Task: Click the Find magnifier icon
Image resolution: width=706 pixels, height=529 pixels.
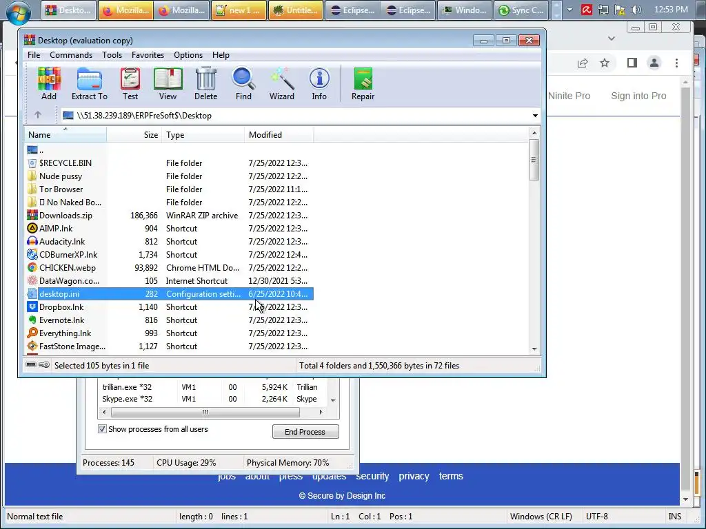Action: click(x=243, y=83)
